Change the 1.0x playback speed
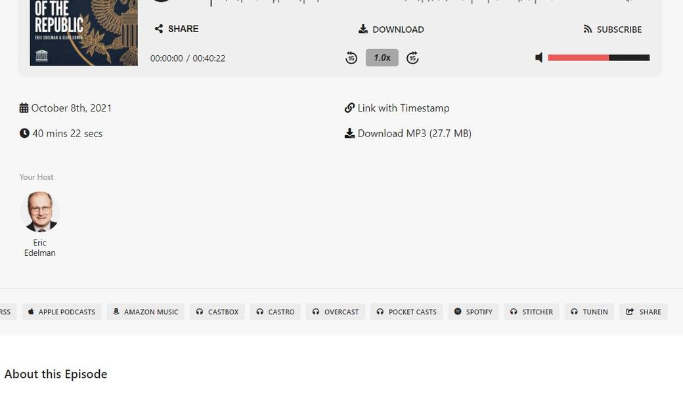The height and width of the screenshot is (395, 683). pyautogui.click(x=382, y=58)
